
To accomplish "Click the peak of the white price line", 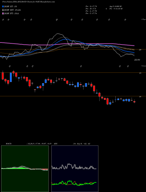I will click(57, 34).
